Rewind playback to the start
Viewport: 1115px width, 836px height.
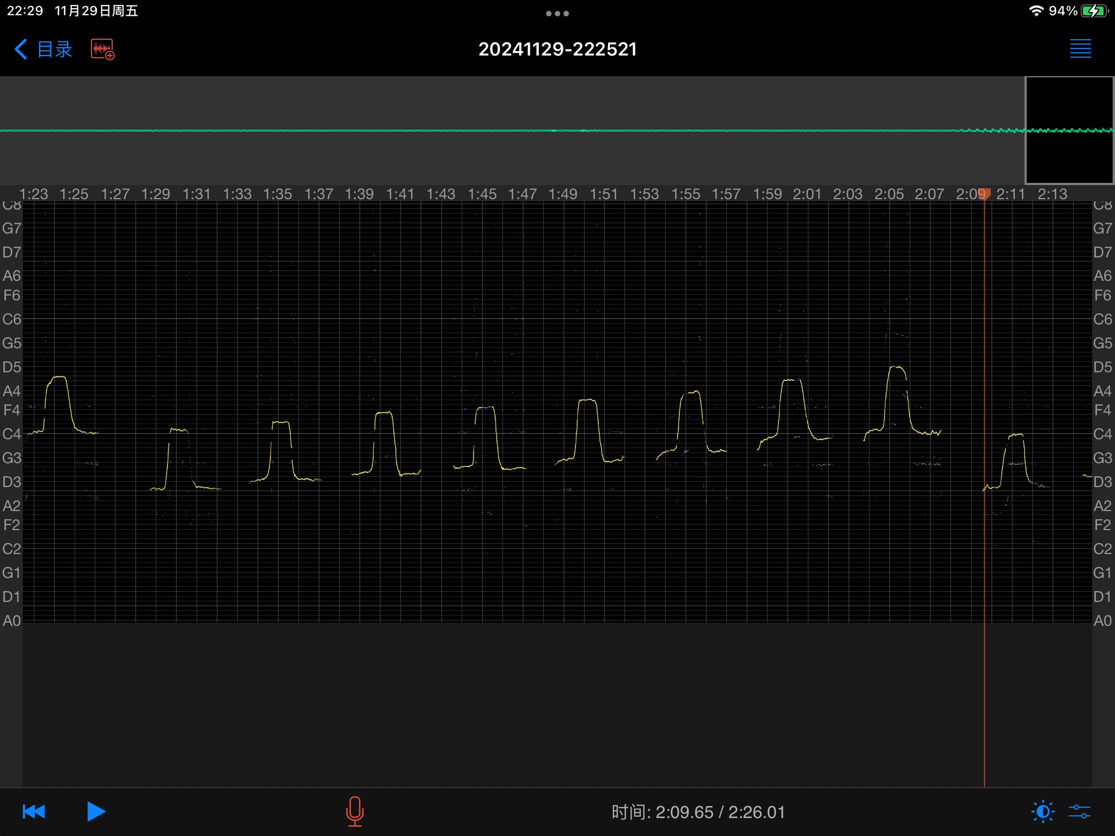point(34,812)
